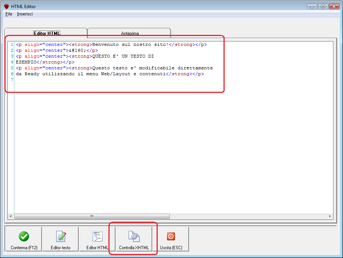Click text 'QUESTO E' UN TESTO DI'
Viewport: 343px width, 258px height.
click(x=123, y=57)
